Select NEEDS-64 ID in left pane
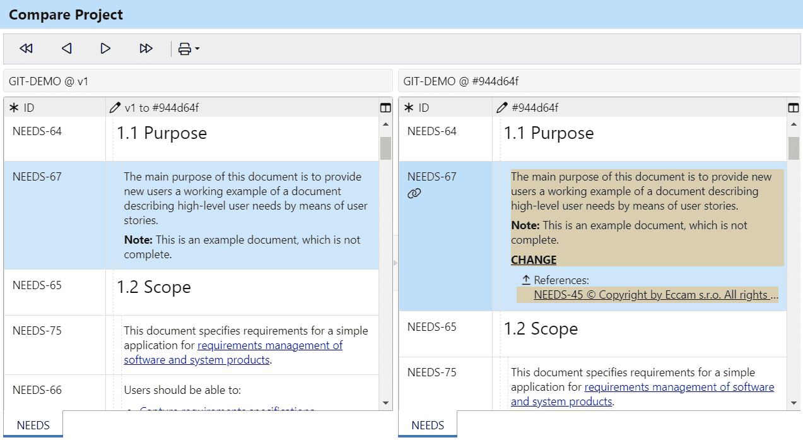Viewport: 803px width, 440px height. pos(37,131)
